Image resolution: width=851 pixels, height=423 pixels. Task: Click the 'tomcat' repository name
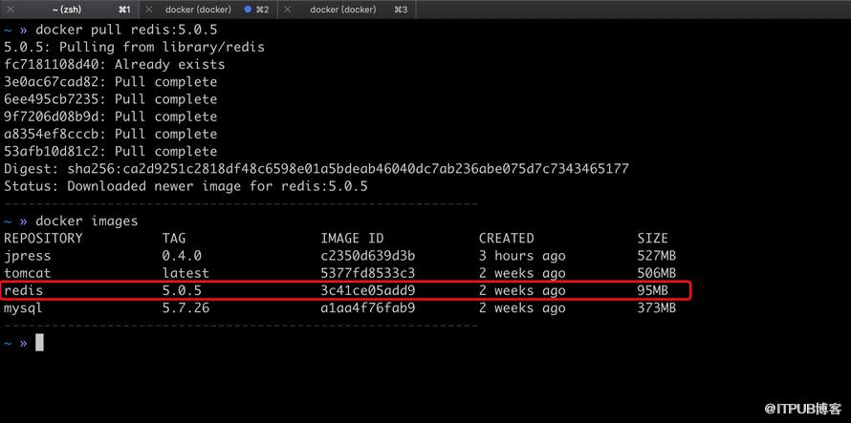(27, 273)
